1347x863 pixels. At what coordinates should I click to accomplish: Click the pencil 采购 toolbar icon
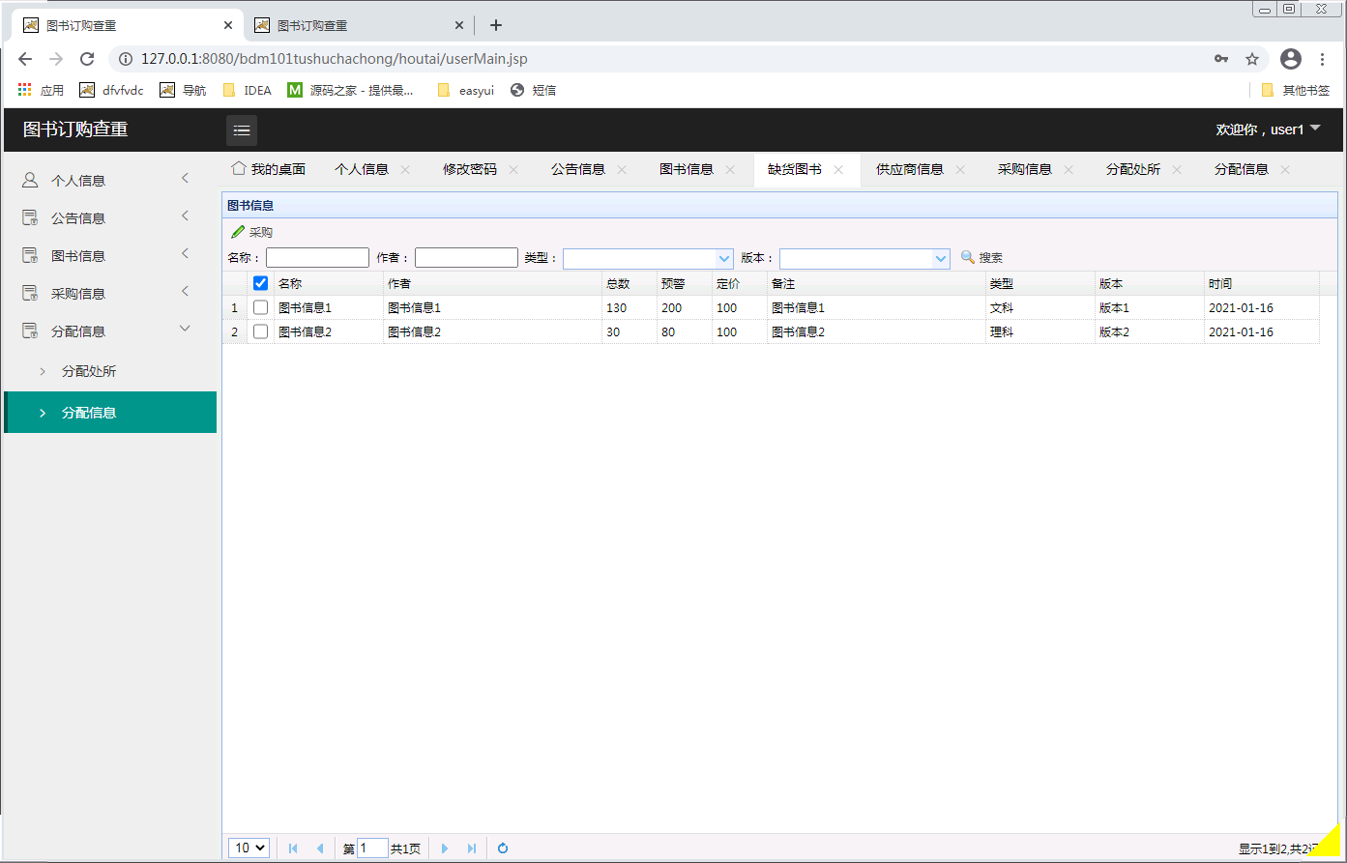pos(238,232)
